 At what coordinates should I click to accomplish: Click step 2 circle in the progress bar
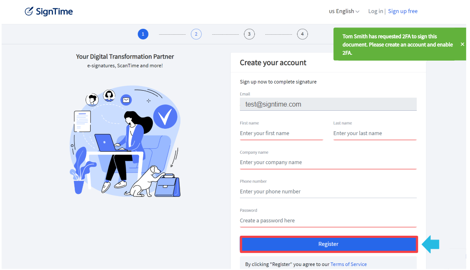(196, 34)
